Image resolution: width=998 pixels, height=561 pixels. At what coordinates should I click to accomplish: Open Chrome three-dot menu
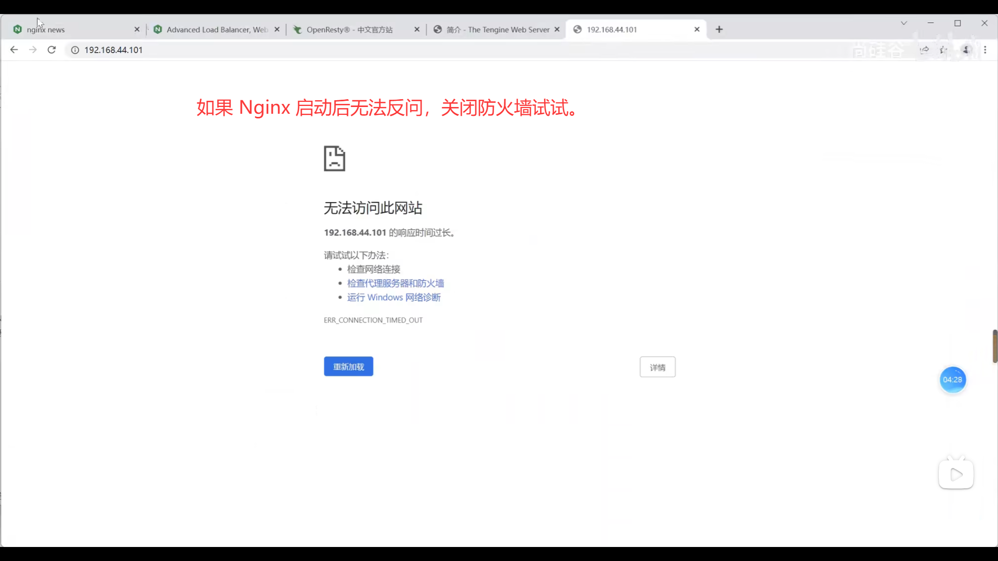pyautogui.click(x=985, y=50)
